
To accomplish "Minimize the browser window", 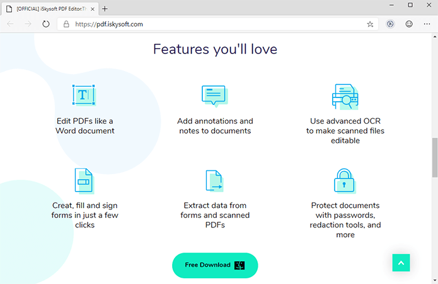I will (x=391, y=5).
